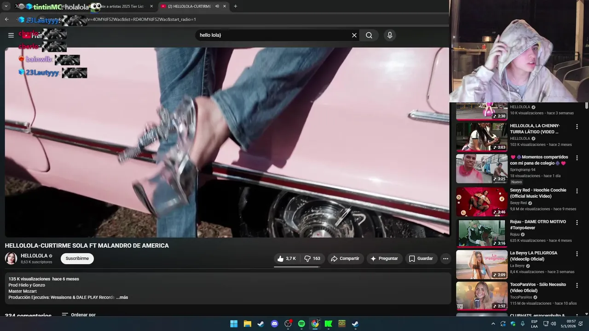Share the video via Compartir

[345, 258]
